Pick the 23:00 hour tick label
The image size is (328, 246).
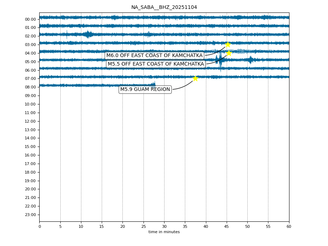pos(30,215)
